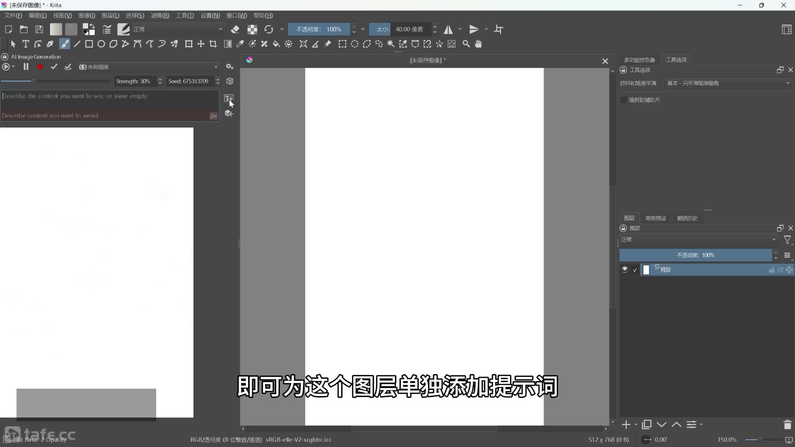Select the Calligraphy pen tool
This screenshot has width=795, height=447.
pos(50,44)
